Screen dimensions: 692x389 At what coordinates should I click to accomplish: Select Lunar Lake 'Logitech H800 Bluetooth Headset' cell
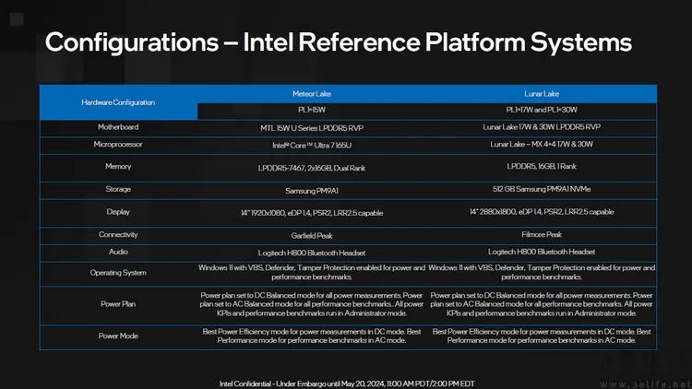542,252
